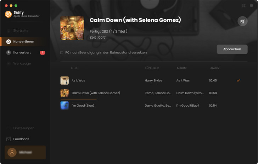This screenshot has height=164, width=258.
Task: Open Werkzeuge tools section
Action: coord(22,63)
